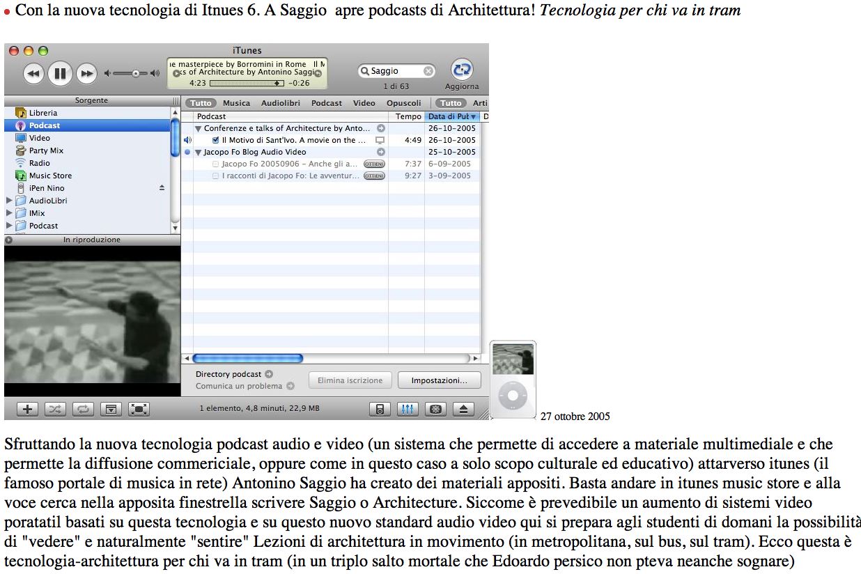This screenshot has height=574, width=861.
Task: Click the Impostazioni... button
Action: pyautogui.click(x=439, y=380)
